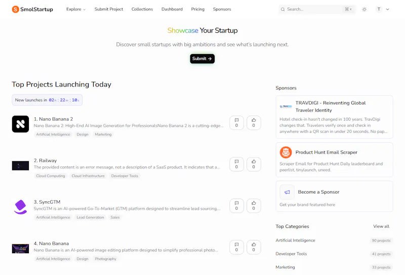Click View all categories link
The image size is (405, 275).
click(x=381, y=226)
